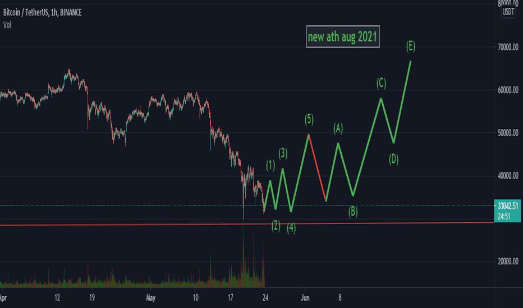Click the USDT currency button
Viewport: 523px width, 308px height.
point(508,12)
